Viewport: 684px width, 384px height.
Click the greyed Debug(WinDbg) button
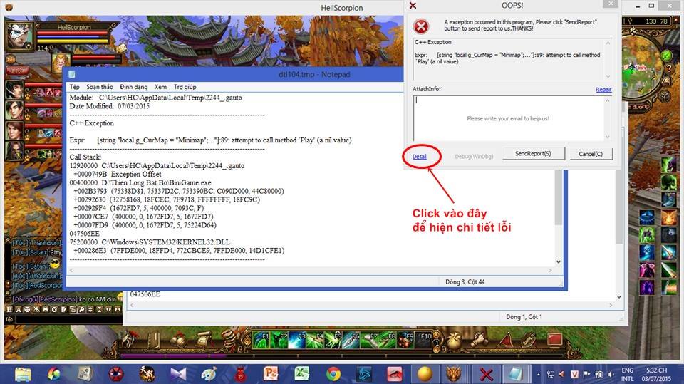pos(474,156)
